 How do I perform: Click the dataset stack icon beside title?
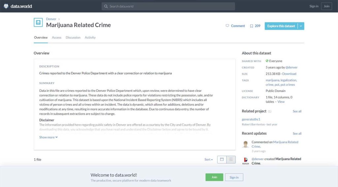tap(38, 22)
